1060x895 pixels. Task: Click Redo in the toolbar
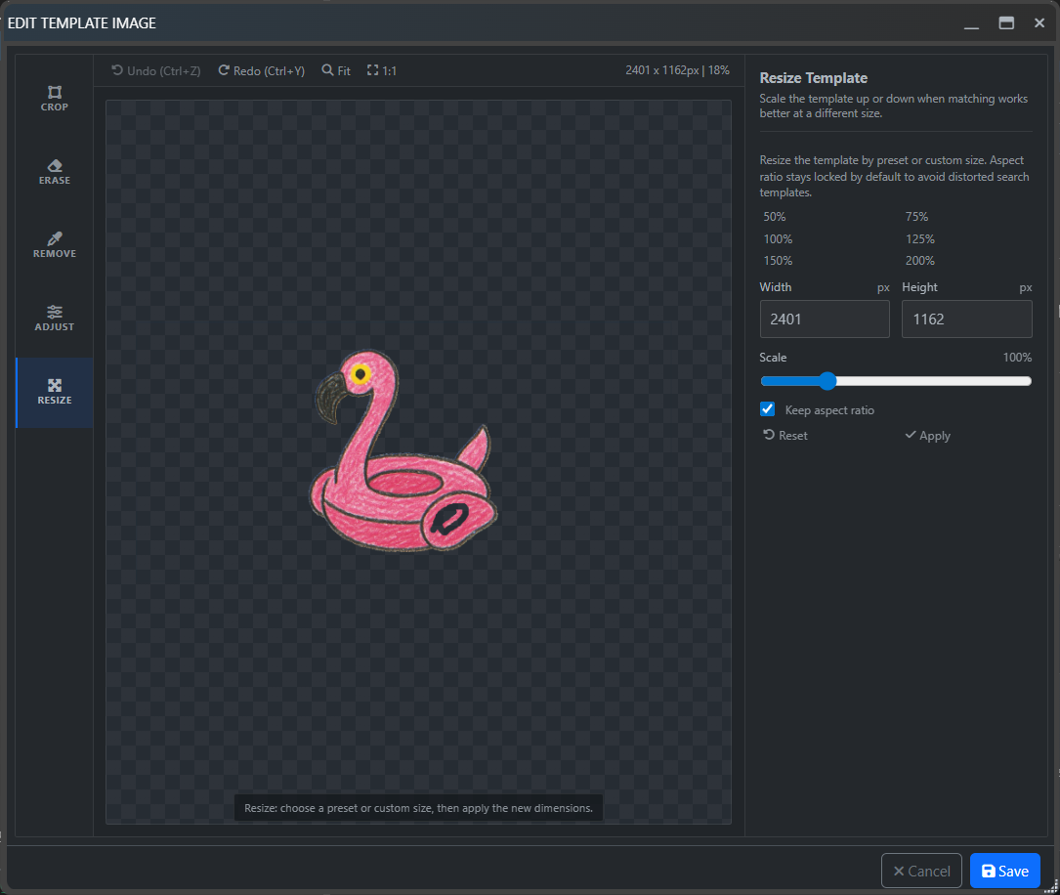click(262, 70)
